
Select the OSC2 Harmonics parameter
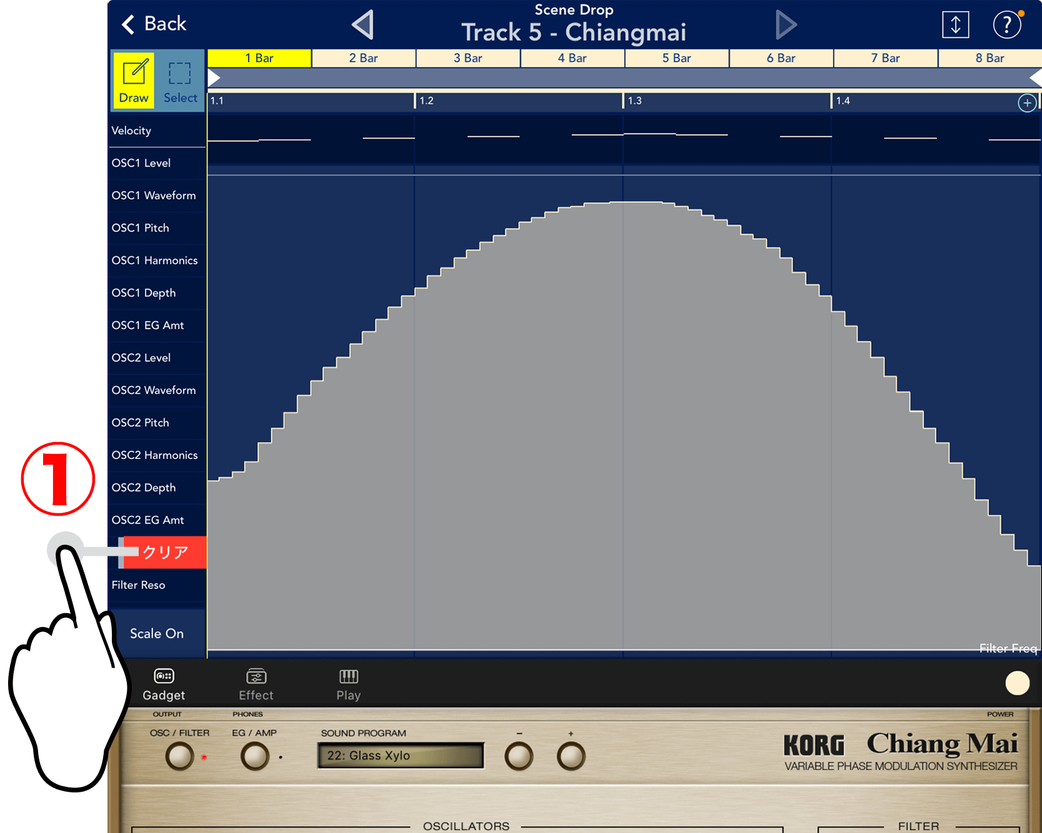[x=157, y=455]
